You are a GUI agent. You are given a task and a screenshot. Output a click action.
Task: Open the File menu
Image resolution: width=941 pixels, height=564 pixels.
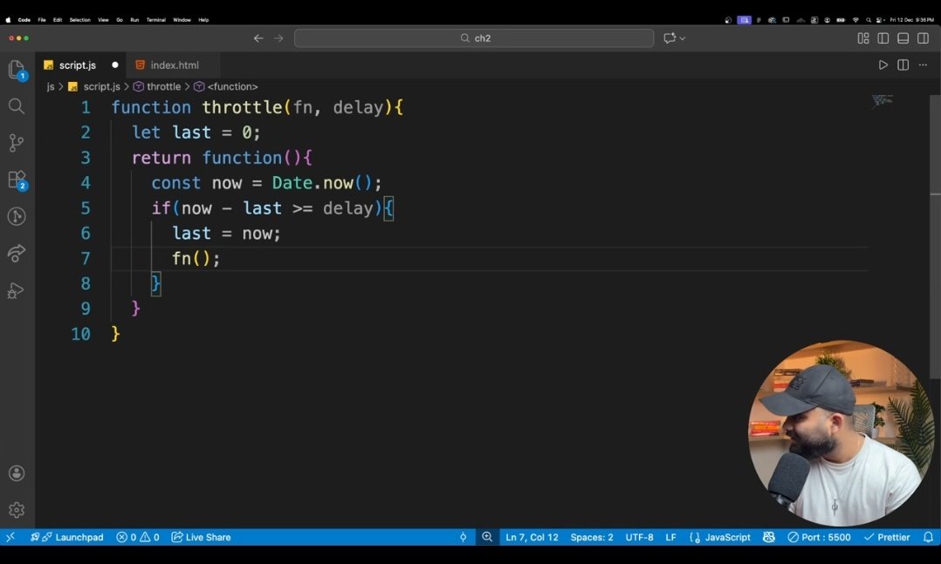(41, 20)
